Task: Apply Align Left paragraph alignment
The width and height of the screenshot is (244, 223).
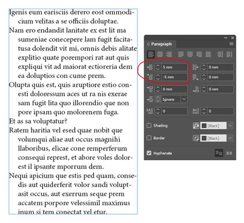Action: pos(151,54)
